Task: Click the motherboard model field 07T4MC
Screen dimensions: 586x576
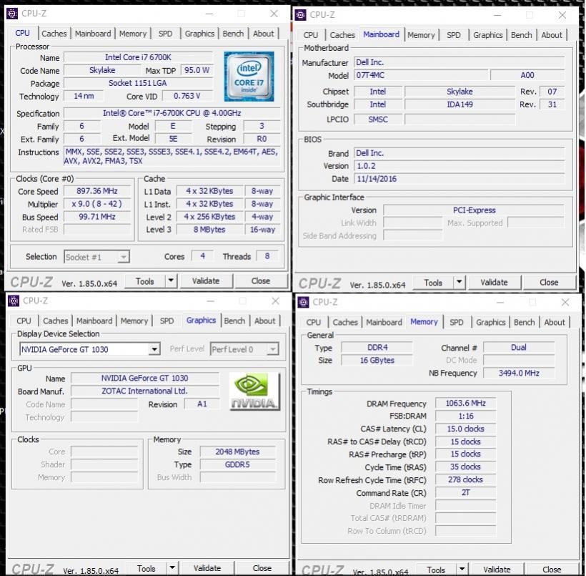Action: [421, 75]
